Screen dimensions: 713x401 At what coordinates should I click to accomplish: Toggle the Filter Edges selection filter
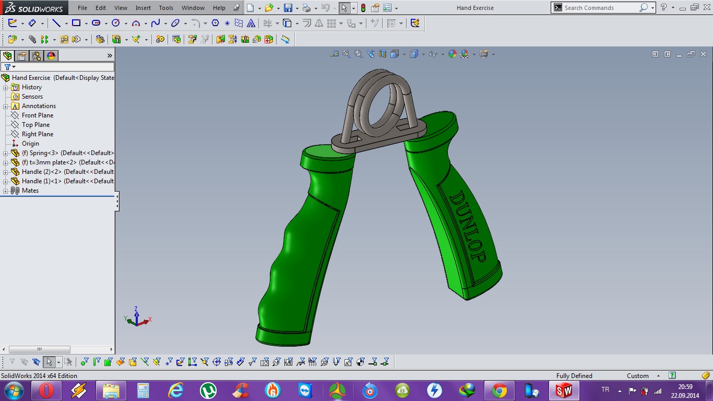pyautogui.click(x=97, y=362)
